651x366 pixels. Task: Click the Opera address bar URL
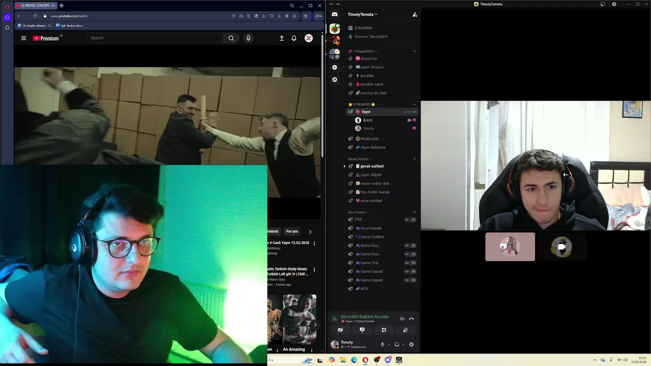coord(69,16)
